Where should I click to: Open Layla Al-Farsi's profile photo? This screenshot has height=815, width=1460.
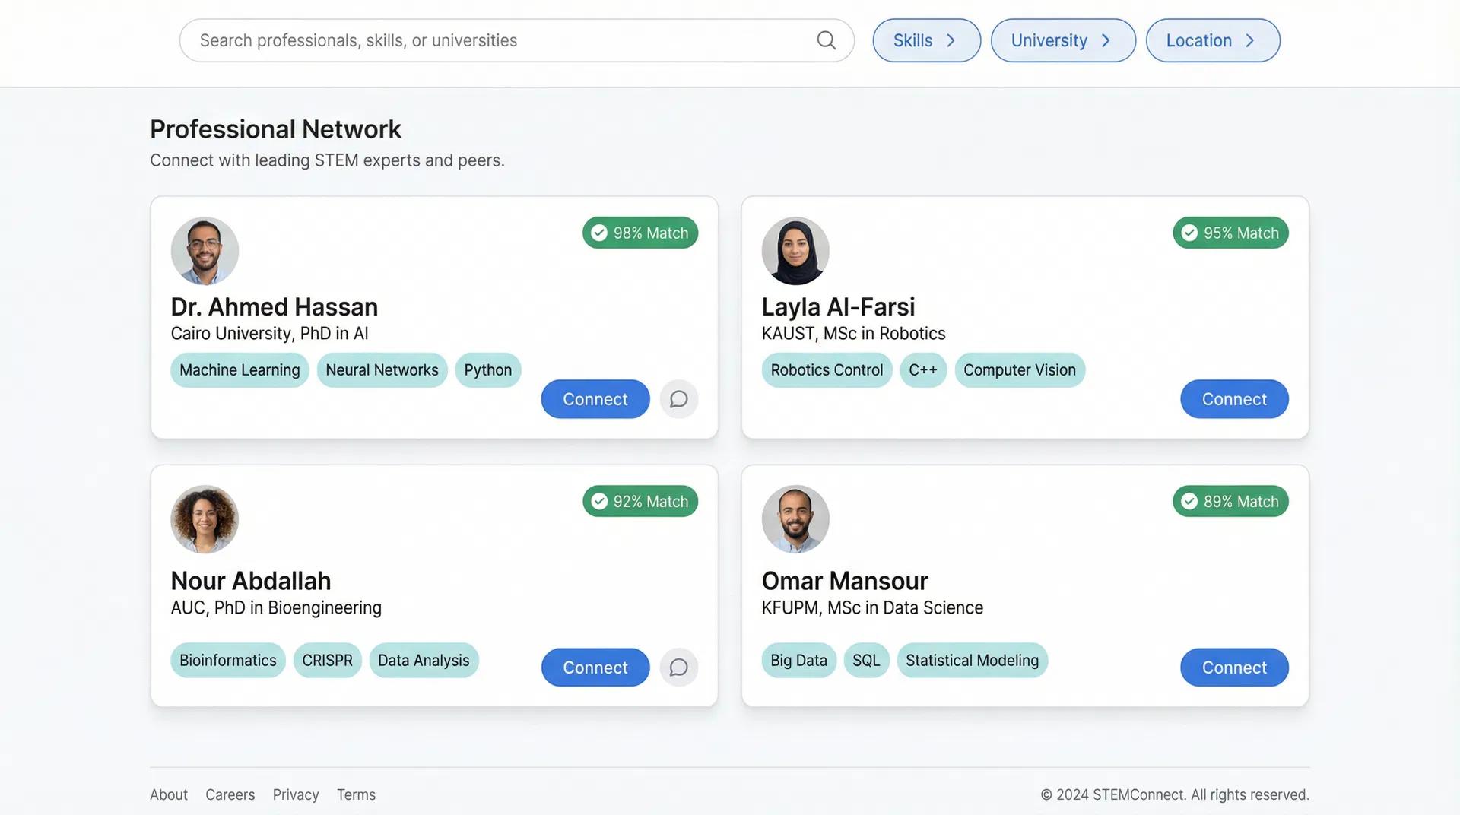[x=795, y=251]
